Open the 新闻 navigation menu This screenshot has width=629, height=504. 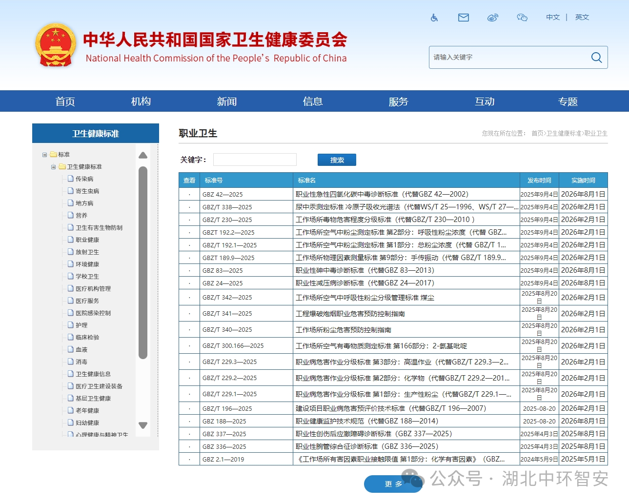click(226, 101)
